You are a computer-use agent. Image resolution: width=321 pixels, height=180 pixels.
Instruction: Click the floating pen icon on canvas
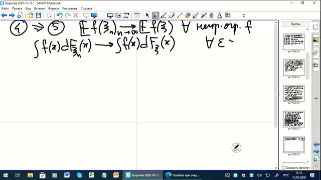(x=236, y=147)
